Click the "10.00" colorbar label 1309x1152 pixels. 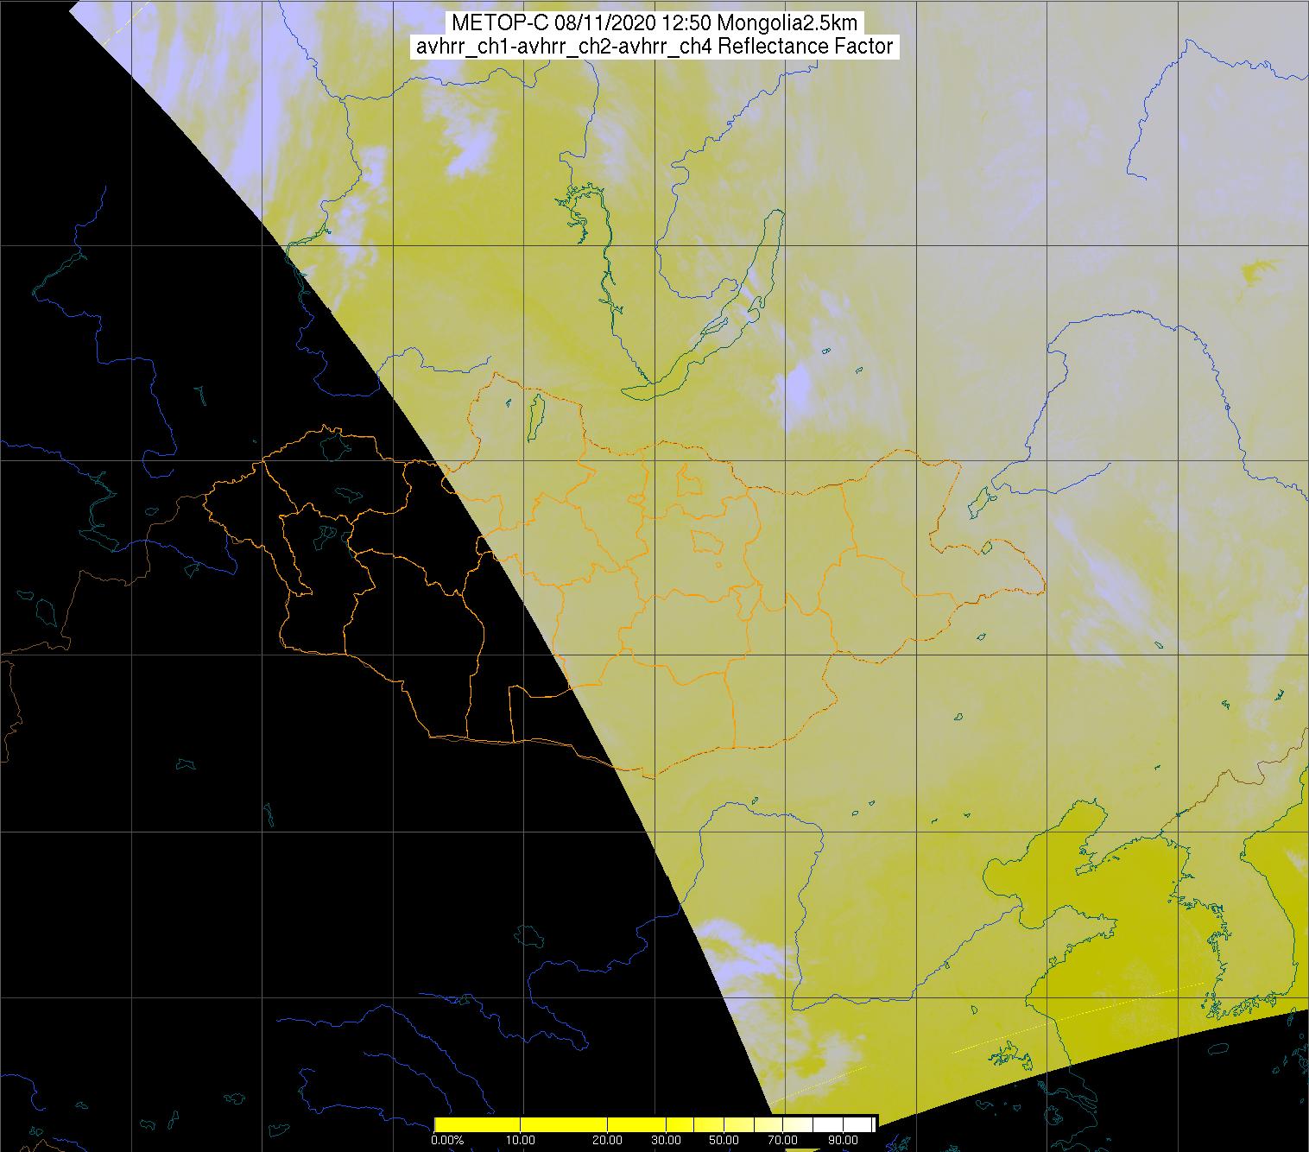[x=522, y=1141]
